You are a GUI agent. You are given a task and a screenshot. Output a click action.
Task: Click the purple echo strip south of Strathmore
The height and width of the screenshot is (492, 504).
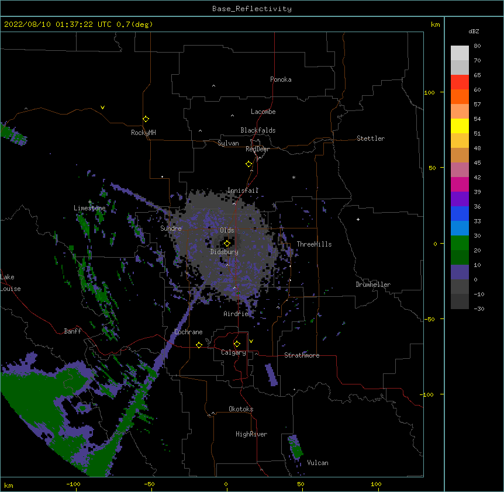click(x=271, y=375)
